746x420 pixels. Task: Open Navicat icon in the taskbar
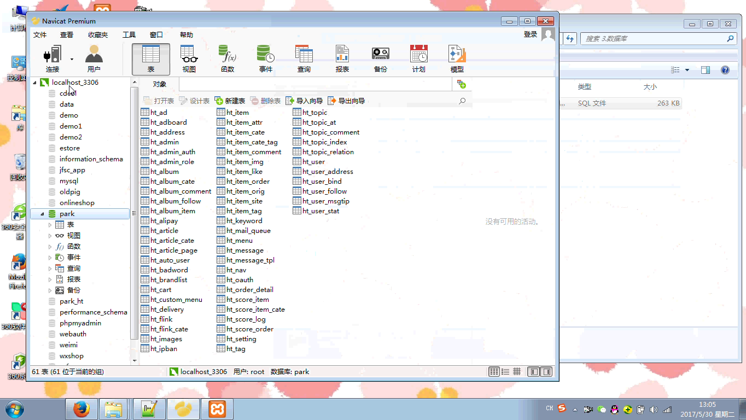183,409
